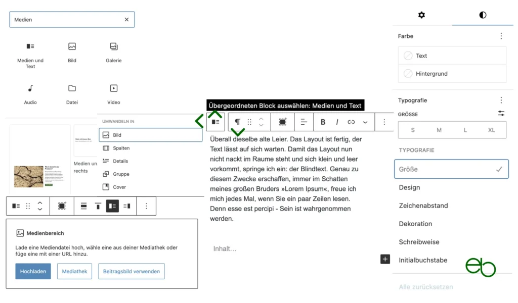The height and width of the screenshot is (303, 518).
Task: Align media to the right edge
Action: pos(126,206)
